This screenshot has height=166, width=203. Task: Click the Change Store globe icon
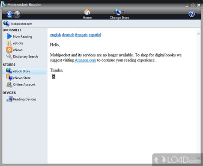pos(118,12)
